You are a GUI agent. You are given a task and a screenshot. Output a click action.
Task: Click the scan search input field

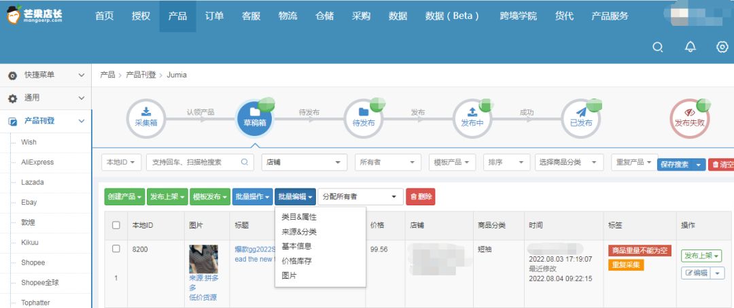(195, 162)
